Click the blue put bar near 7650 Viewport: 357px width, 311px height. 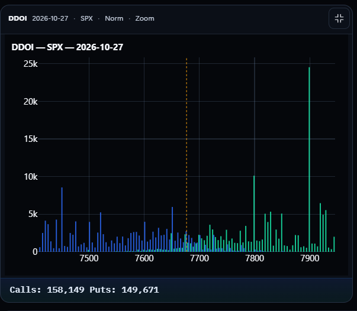pyautogui.click(x=172, y=229)
